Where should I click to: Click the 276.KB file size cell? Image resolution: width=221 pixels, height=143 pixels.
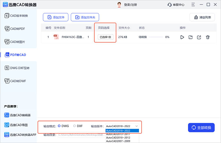(123, 37)
